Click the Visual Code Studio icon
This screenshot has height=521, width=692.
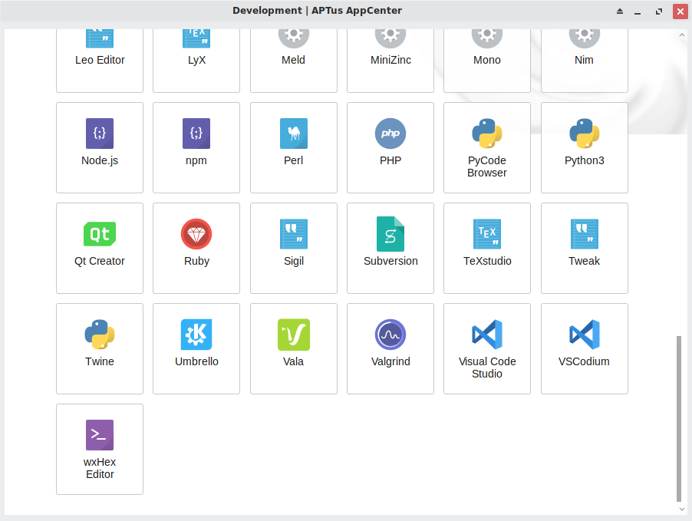487,335
